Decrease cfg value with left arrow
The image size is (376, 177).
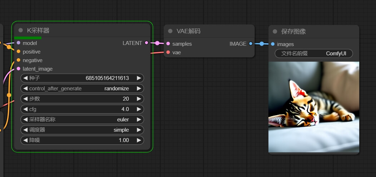pyautogui.click(x=25, y=109)
